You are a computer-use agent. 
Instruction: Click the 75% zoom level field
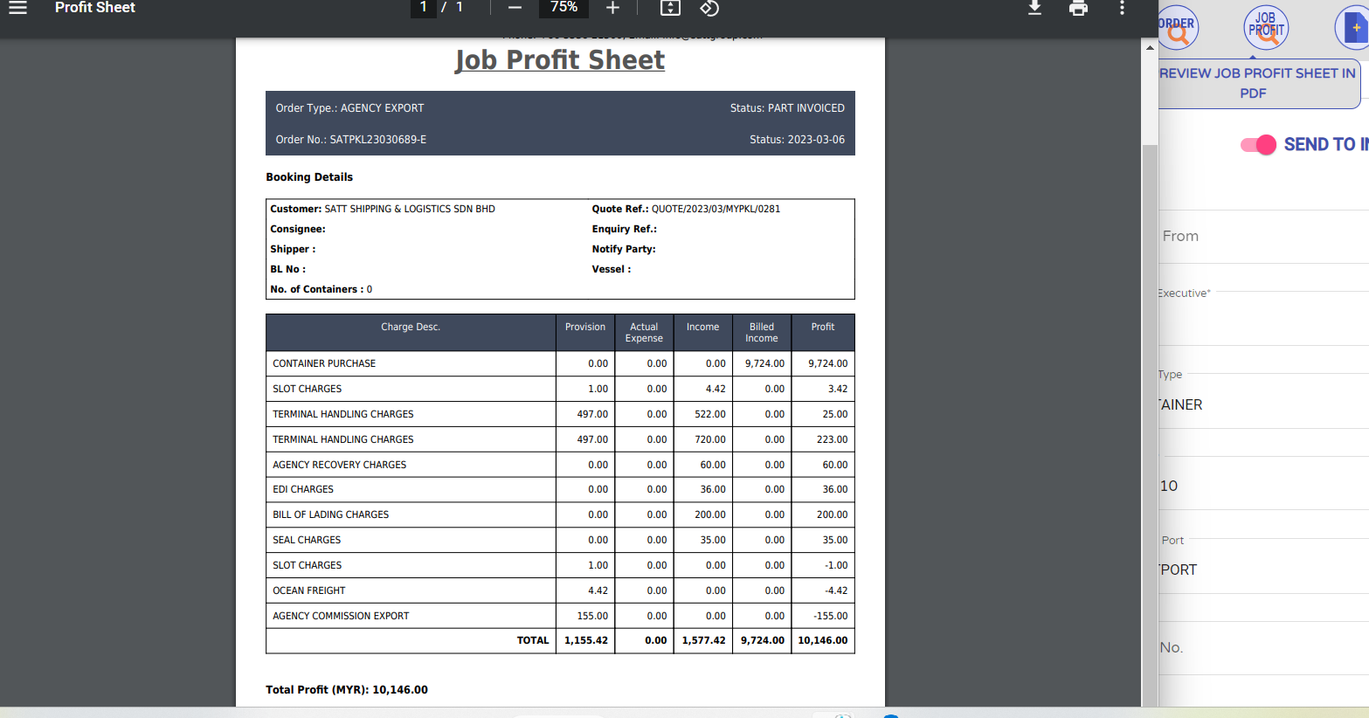click(x=564, y=8)
